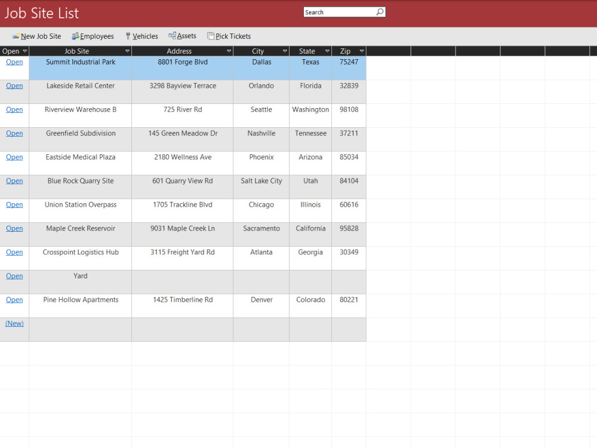Click the California state cell
This screenshot has width=597, height=448.
tap(310, 234)
